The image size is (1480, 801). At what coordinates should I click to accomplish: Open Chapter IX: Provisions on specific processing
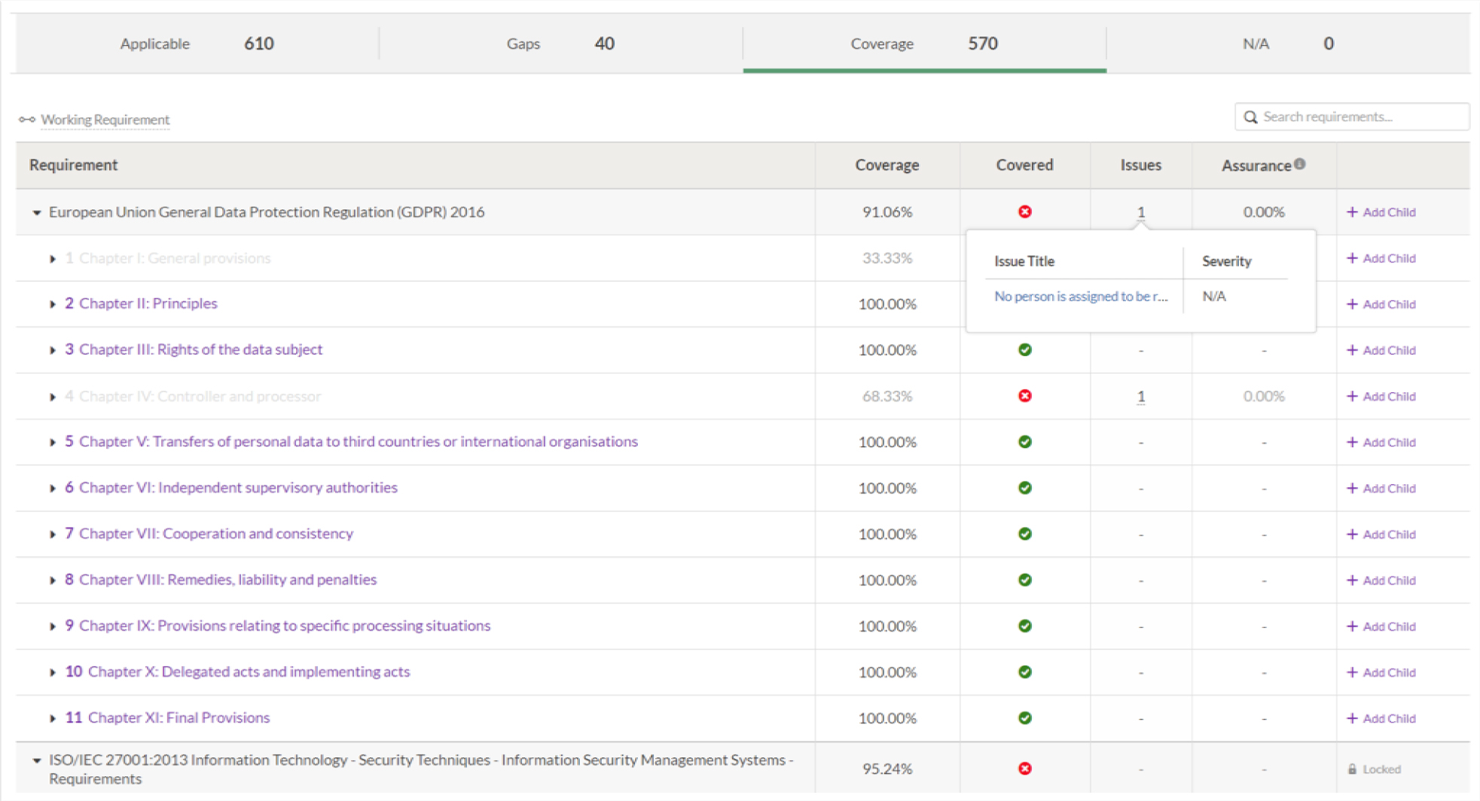pyautogui.click(x=285, y=626)
